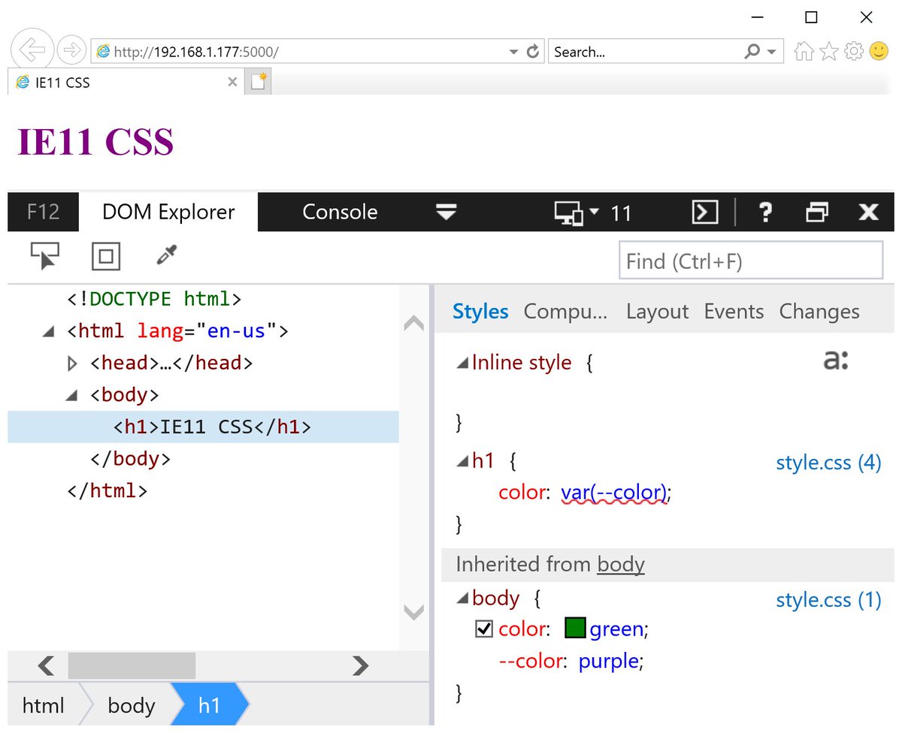Switch to the Console tab
This screenshot has height=733, width=902.
pyautogui.click(x=340, y=213)
